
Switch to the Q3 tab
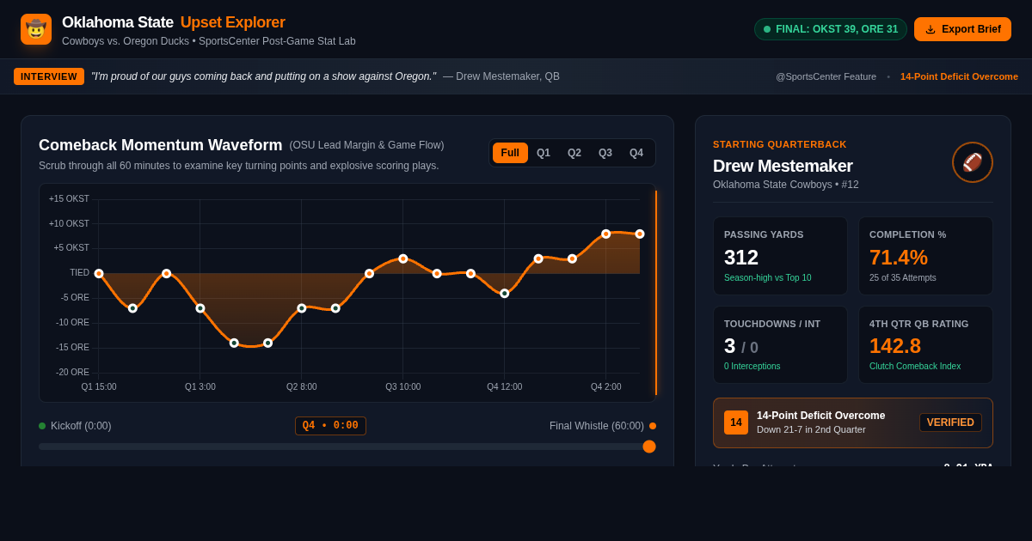(x=605, y=153)
